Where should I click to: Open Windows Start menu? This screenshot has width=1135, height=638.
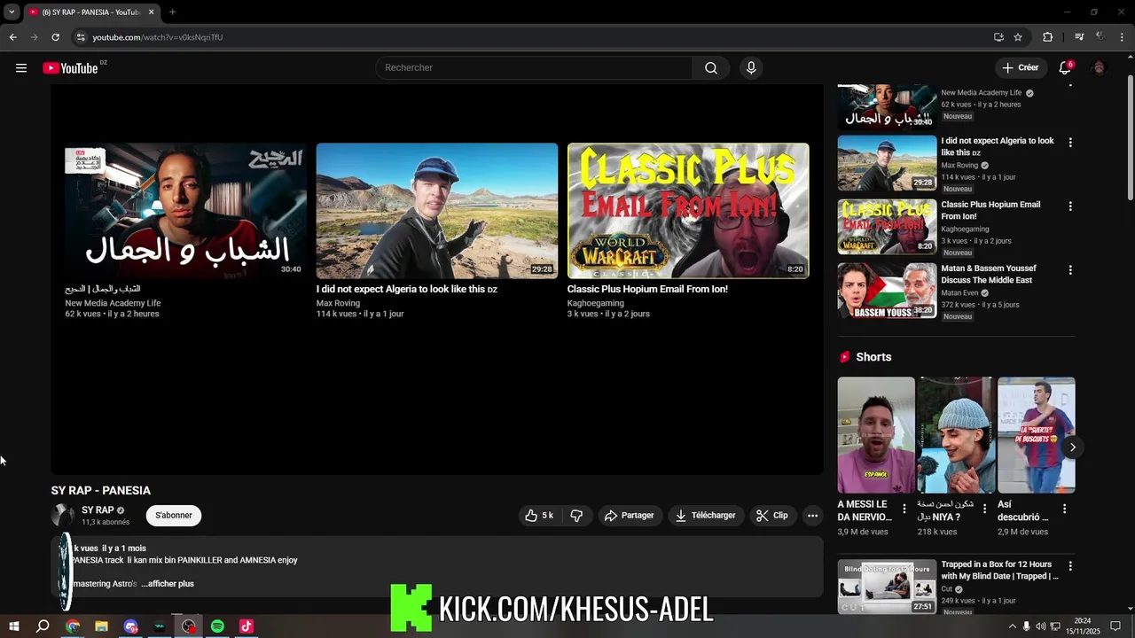(13, 626)
